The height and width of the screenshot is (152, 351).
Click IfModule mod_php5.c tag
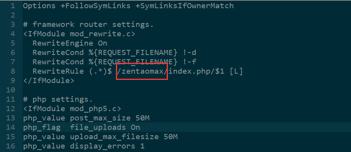pyautogui.click(x=72, y=109)
